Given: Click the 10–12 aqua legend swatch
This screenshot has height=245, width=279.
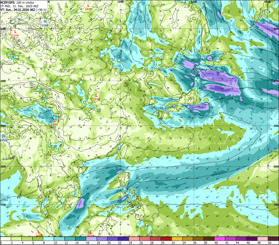Looking at the screenshot, I should point(59,239).
